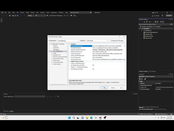Click Show All Files icon in Solution Explorer

158,22
